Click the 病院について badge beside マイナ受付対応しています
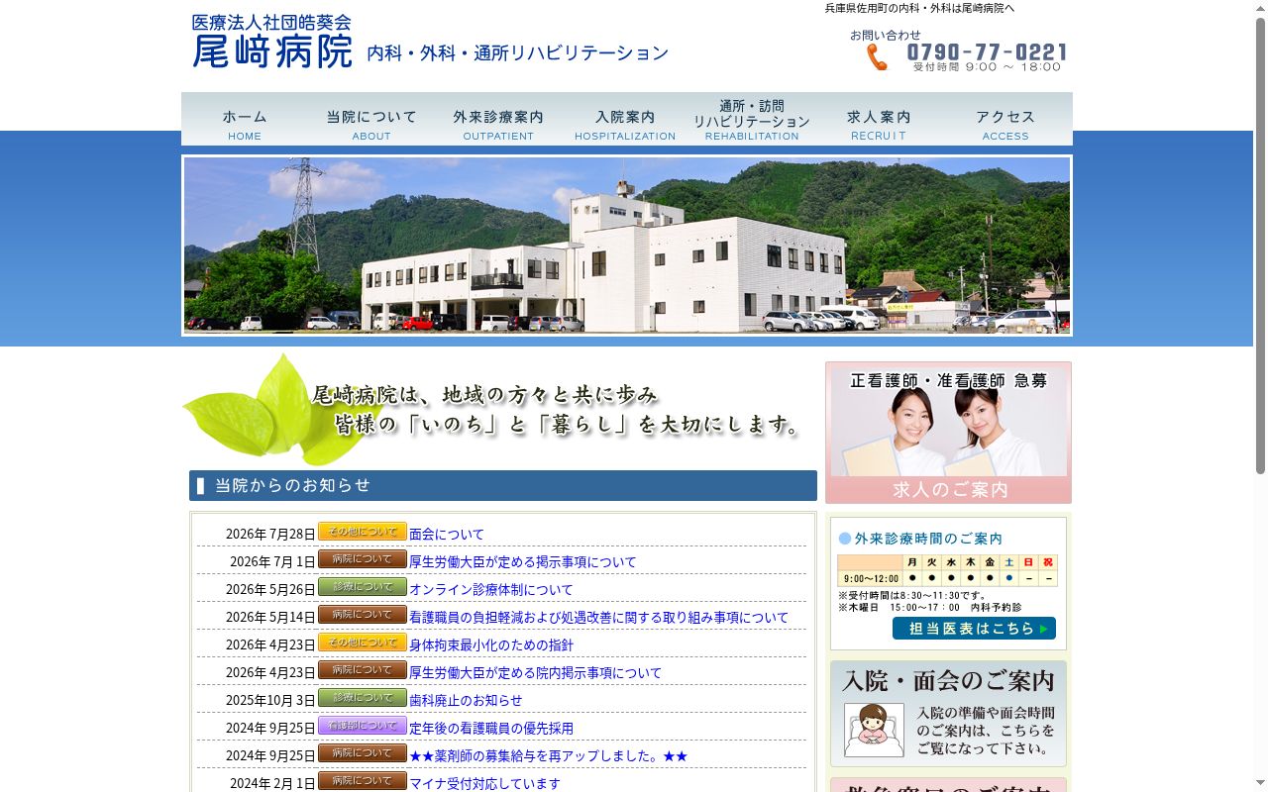Image resolution: width=1268 pixels, height=792 pixels. click(363, 781)
